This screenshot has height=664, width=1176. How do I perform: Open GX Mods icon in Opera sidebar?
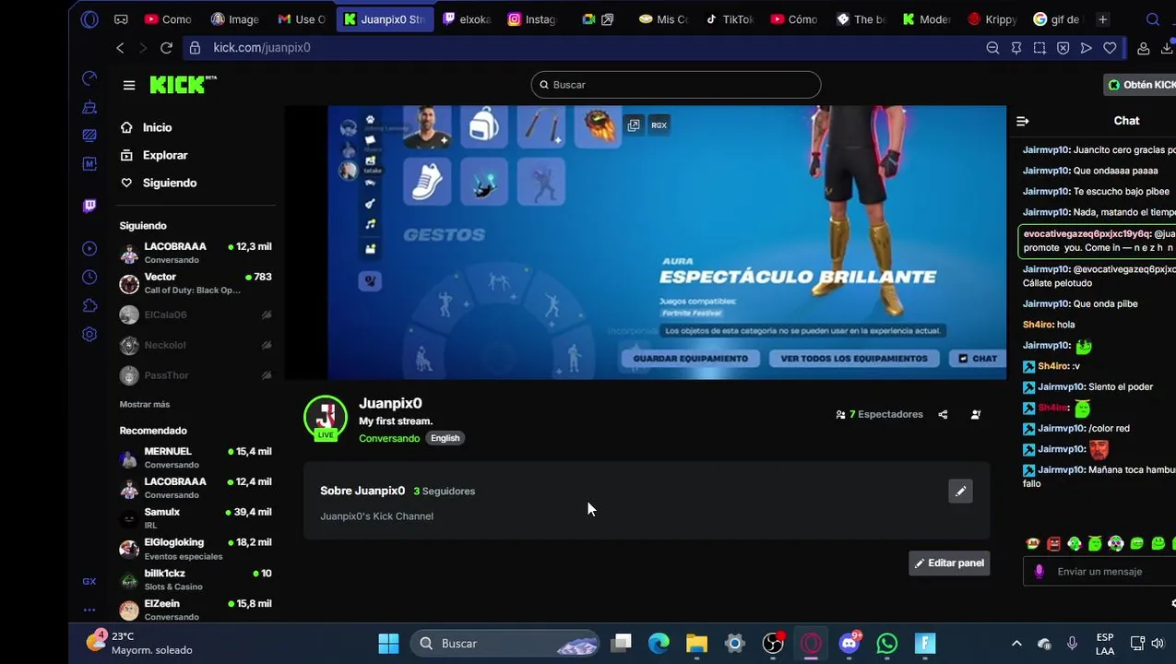click(x=89, y=163)
